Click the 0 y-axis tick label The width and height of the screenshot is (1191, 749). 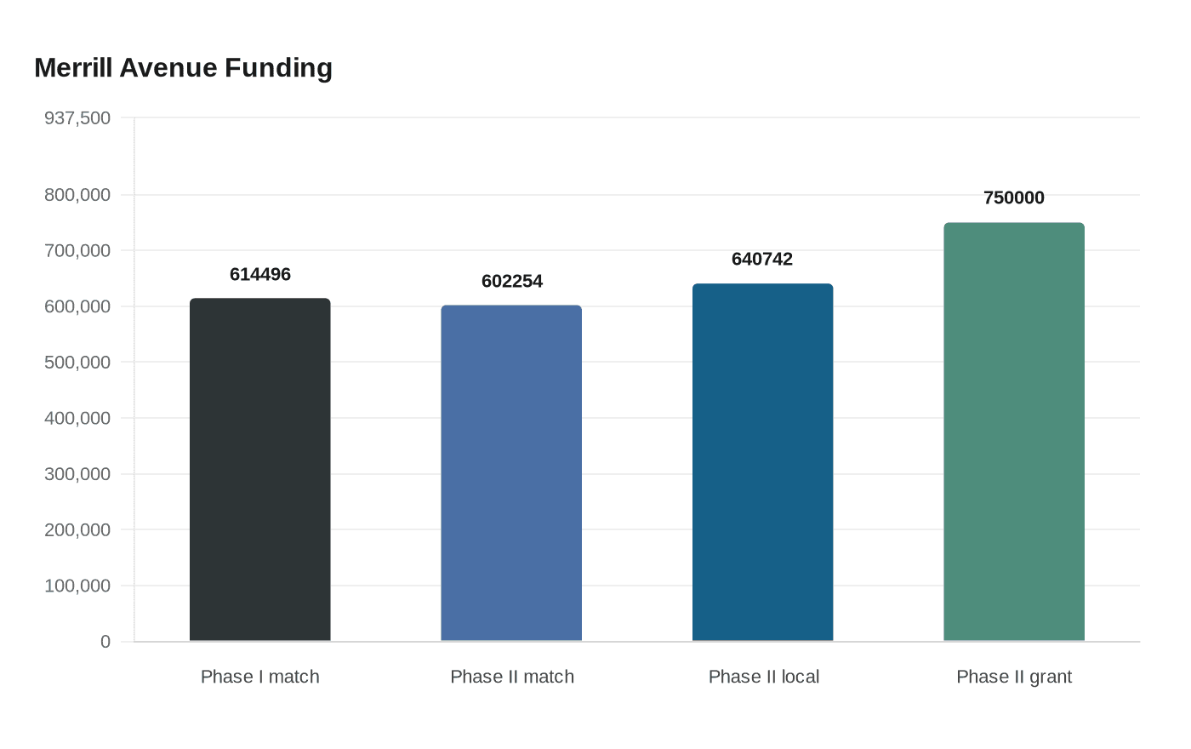(x=105, y=642)
